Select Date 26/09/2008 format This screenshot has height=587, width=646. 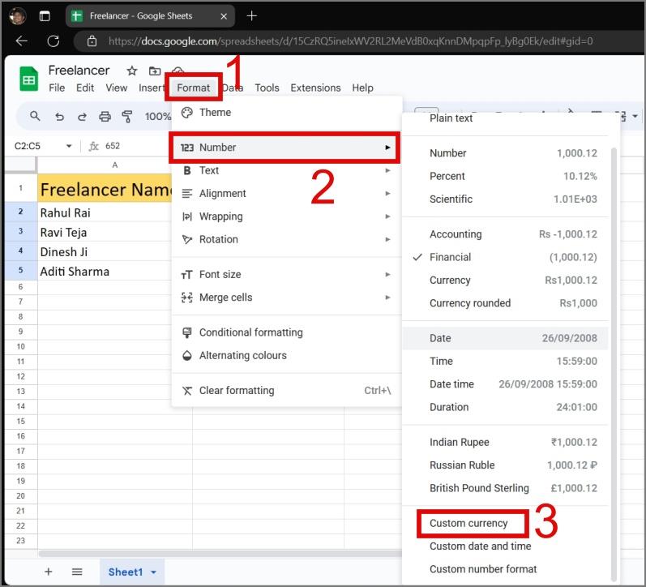(505, 338)
